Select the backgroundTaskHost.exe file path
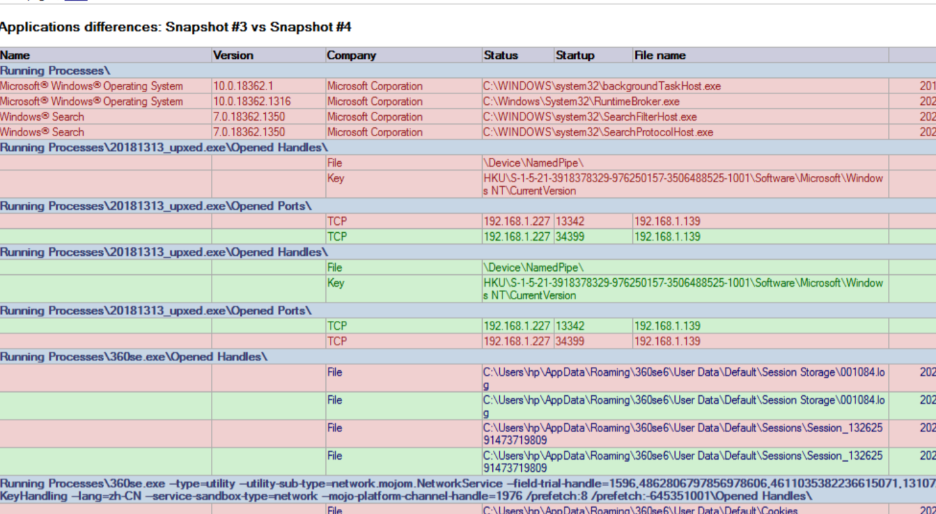Screen dimensions: 936x514 tap(602, 86)
